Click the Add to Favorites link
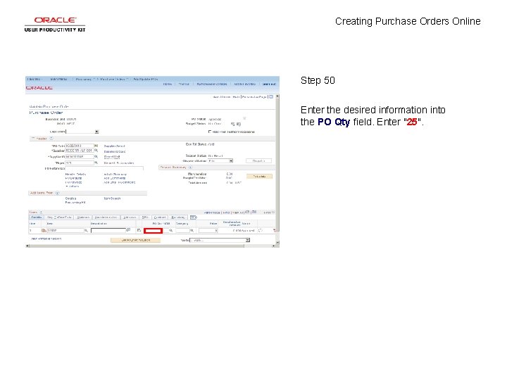 click(x=244, y=84)
